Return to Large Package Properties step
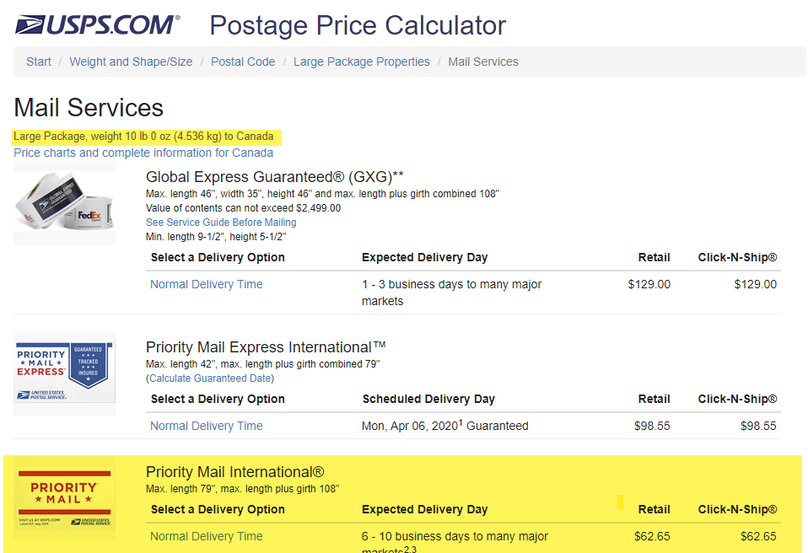 pos(361,62)
